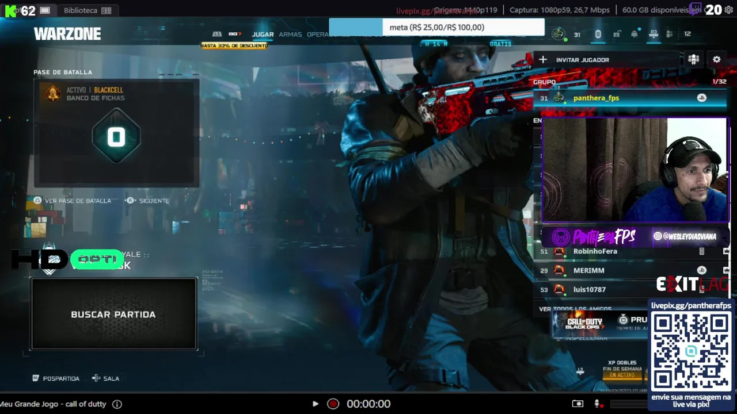The width and height of the screenshot is (737, 414).
Task: Toggle the webcam icon in the bottom bar
Action: (x=578, y=404)
